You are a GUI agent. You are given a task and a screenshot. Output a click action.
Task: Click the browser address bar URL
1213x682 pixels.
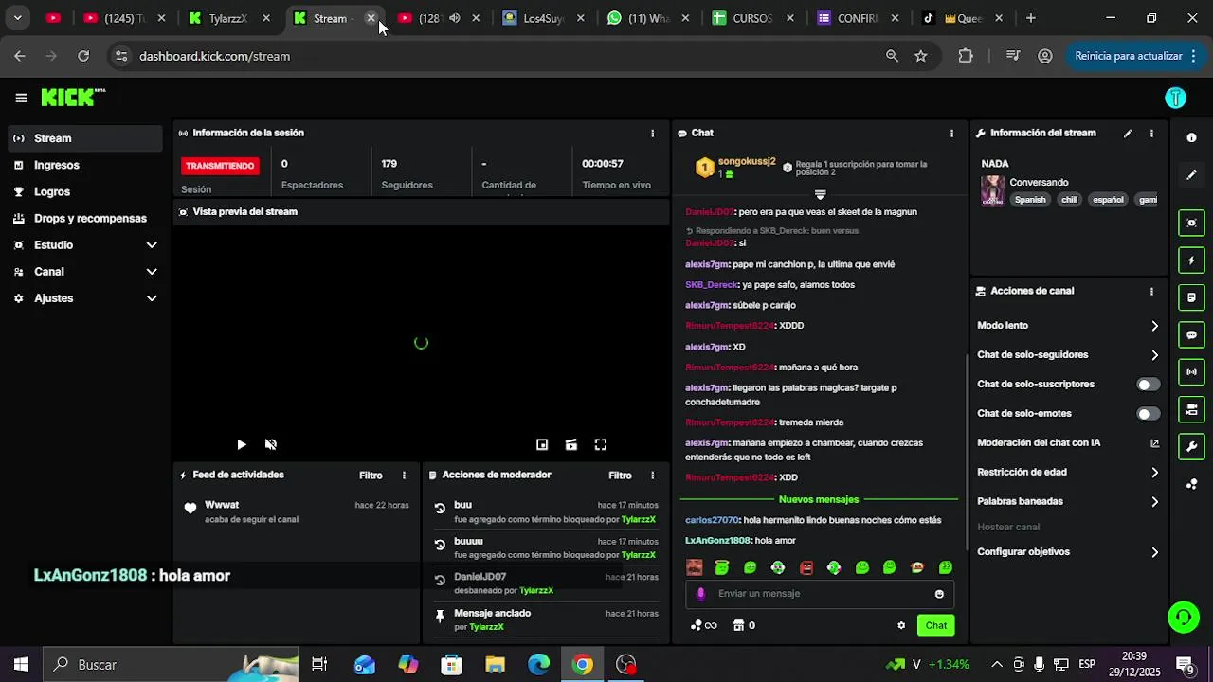[x=214, y=56]
